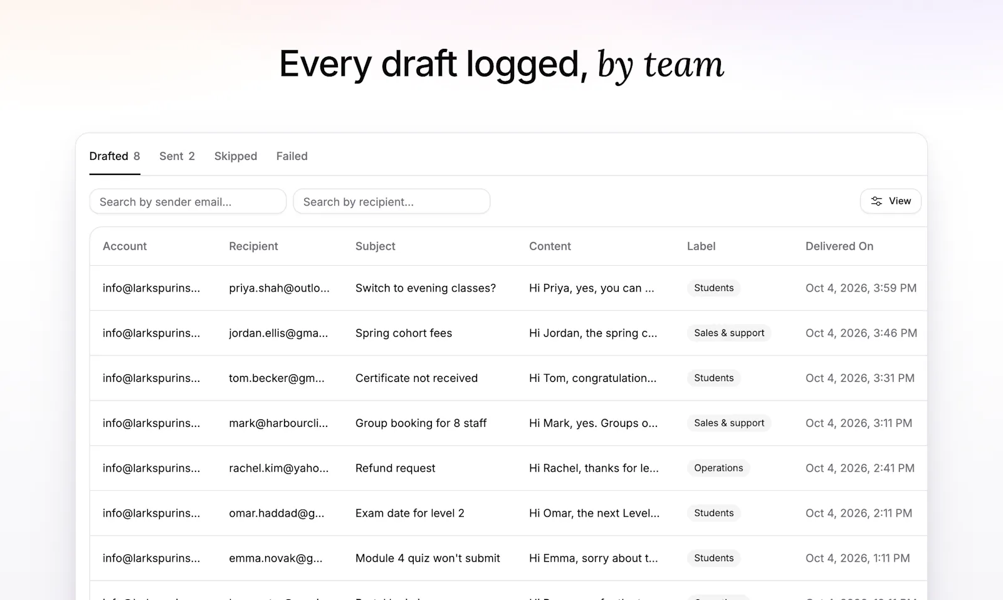Image resolution: width=1003 pixels, height=600 pixels.
Task: Click the Recipient column header
Action: click(x=253, y=246)
